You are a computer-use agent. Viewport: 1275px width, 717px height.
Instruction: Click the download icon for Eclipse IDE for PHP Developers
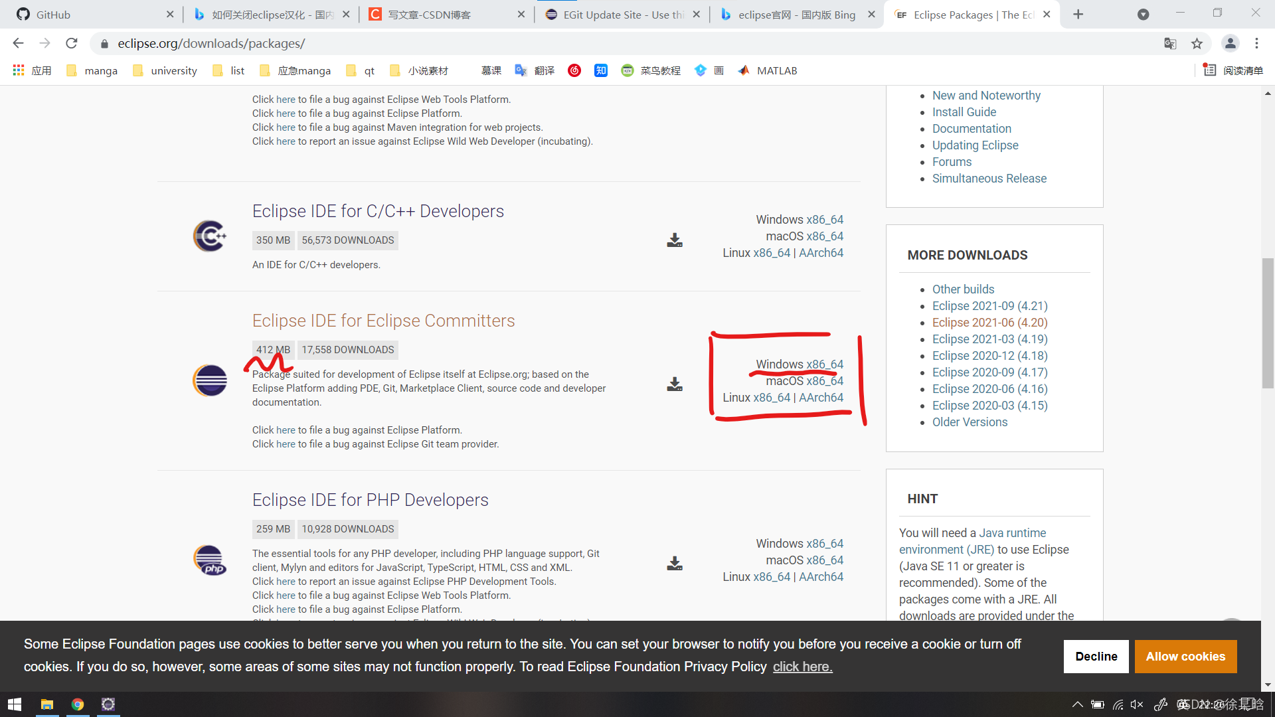(x=674, y=562)
